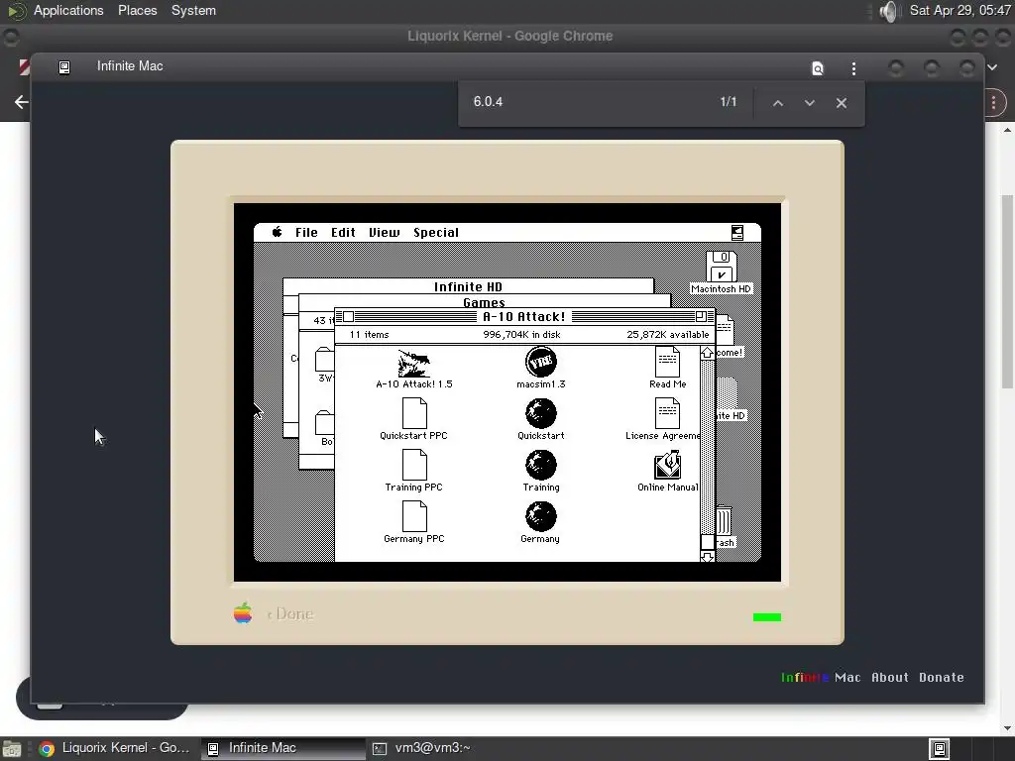The image size is (1015, 761).
Task: Open the Places menu in top panel
Action: coord(137,10)
